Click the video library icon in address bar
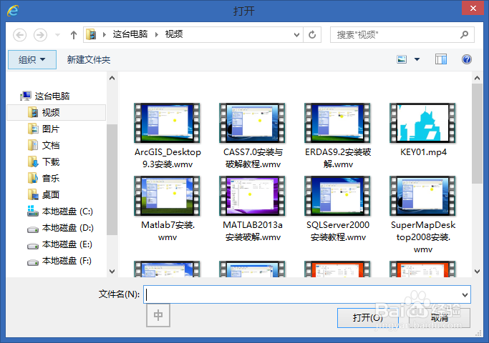 coord(91,34)
